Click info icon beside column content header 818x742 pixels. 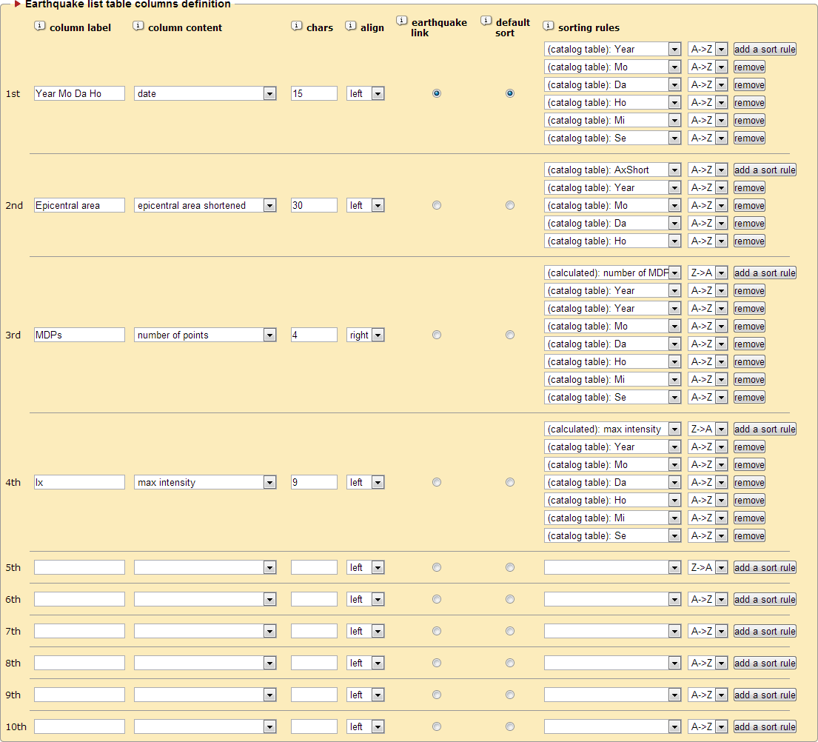[138, 26]
